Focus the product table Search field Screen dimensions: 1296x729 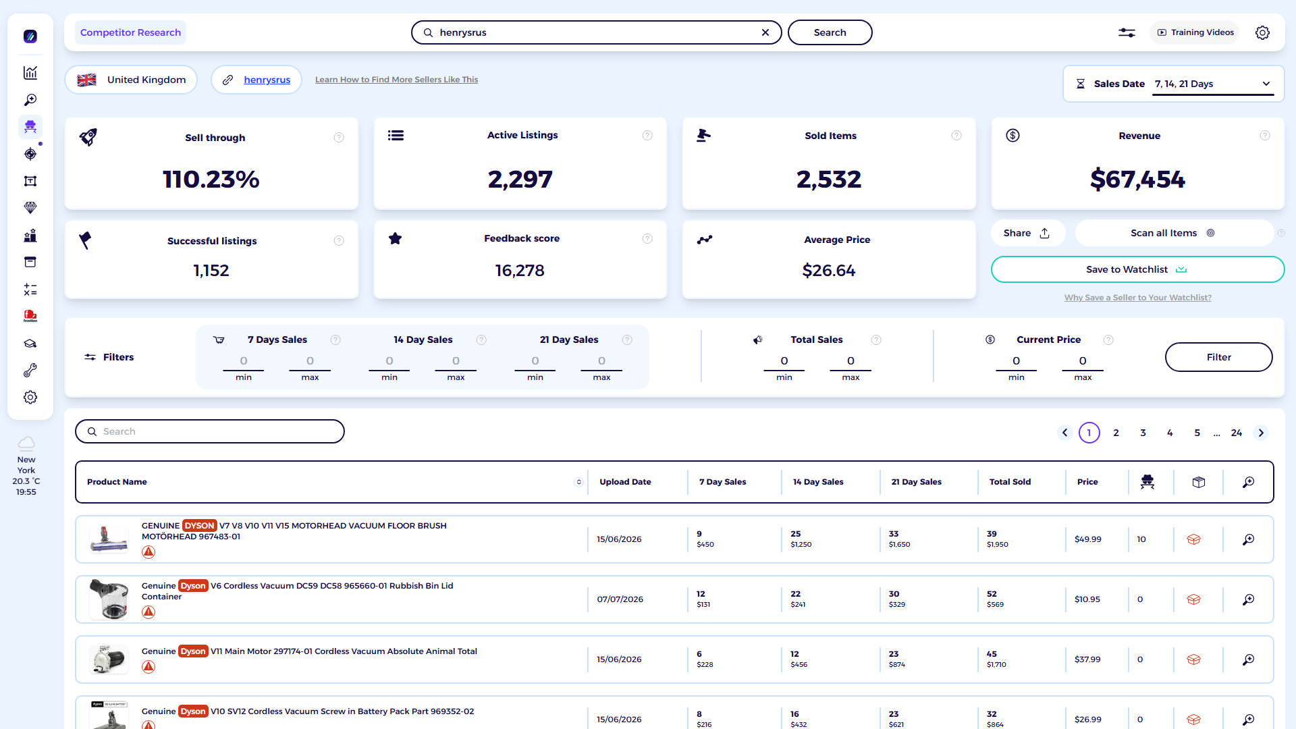point(210,431)
